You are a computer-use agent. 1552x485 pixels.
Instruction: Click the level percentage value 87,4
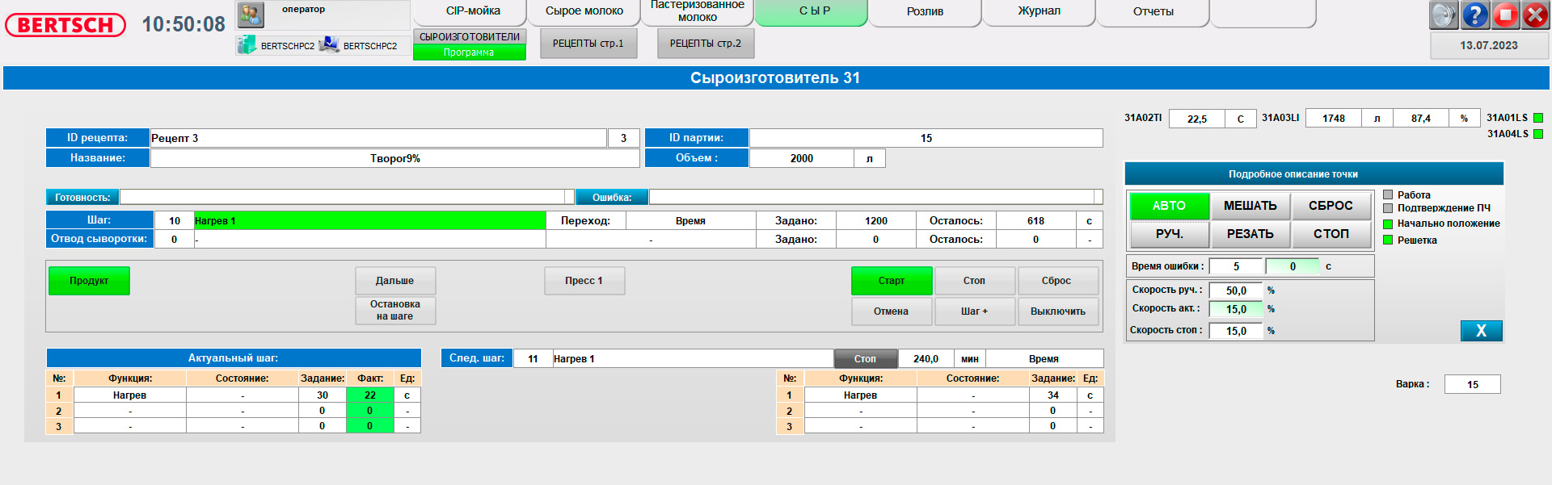point(1421,119)
